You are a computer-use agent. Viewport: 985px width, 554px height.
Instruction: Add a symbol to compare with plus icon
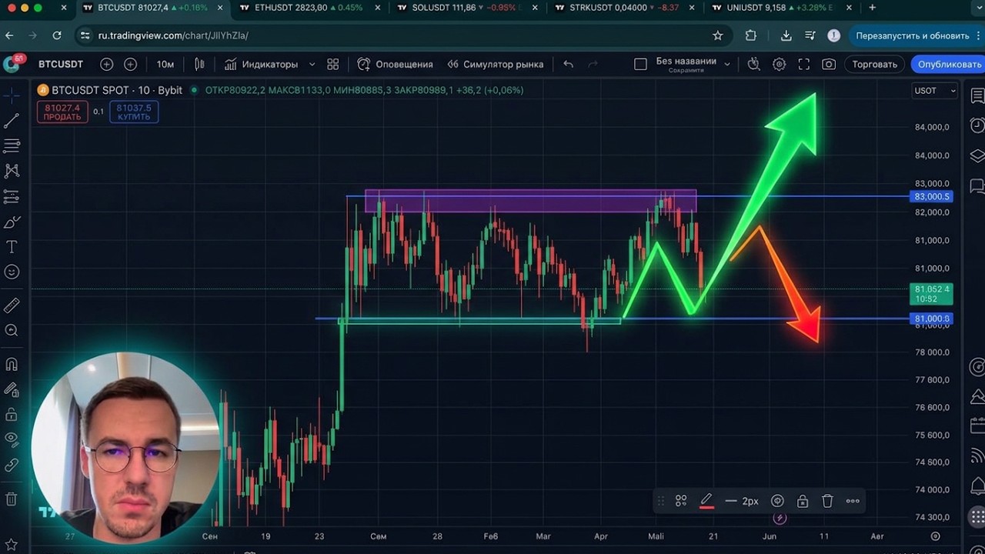pyautogui.click(x=106, y=64)
